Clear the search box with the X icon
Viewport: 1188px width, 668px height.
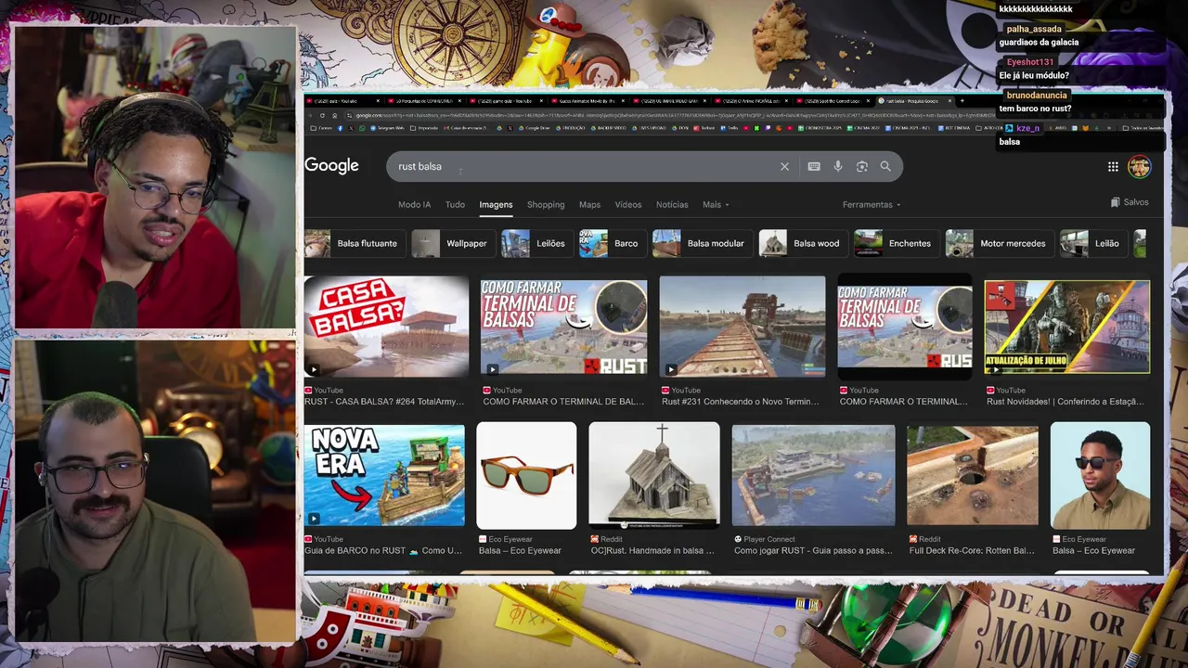tap(784, 167)
